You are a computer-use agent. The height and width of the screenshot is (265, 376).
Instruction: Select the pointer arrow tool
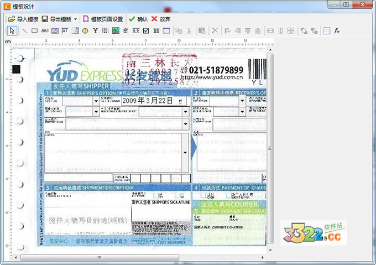pyautogui.click(x=12, y=30)
